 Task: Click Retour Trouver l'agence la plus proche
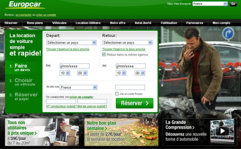pyautogui.click(x=124, y=49)
